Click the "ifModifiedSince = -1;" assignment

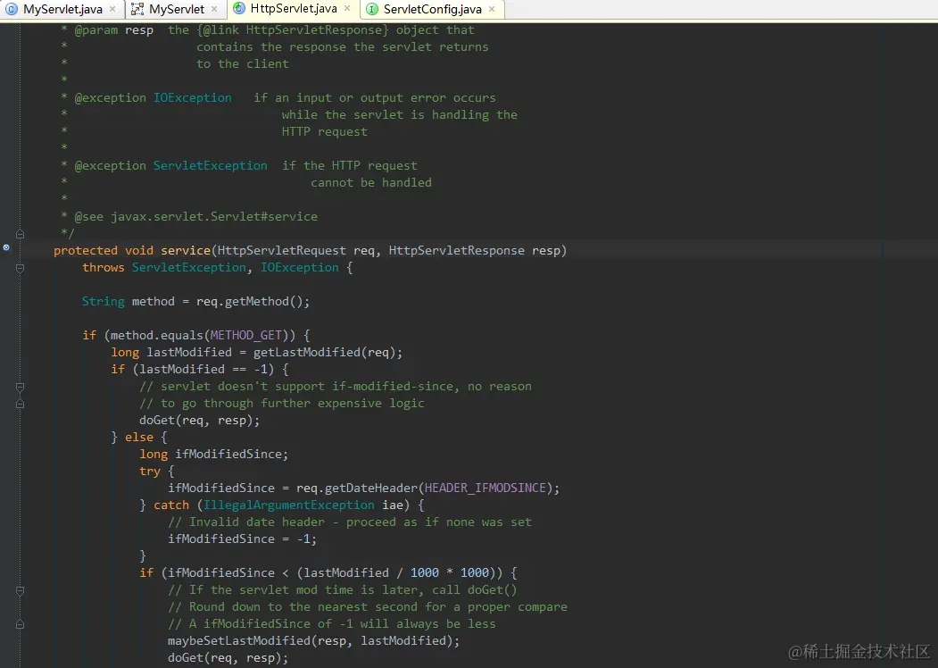(x=242, y=539)
